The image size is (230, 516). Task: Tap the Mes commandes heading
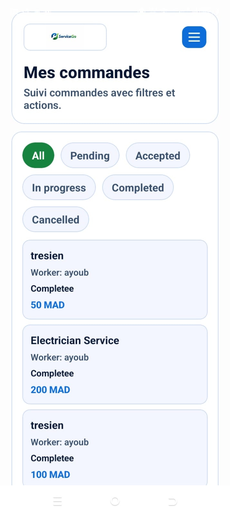87,72
